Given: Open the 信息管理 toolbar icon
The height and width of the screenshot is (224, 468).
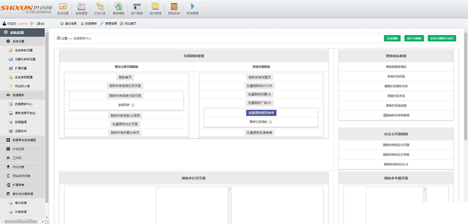Looking at the screenshot, I should pyautogui.click(x=81, y=9).
